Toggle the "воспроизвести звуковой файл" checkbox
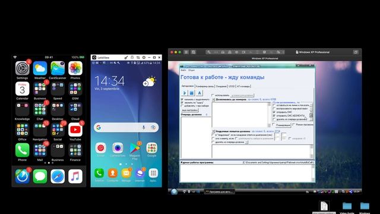The width and height of the screenshot is (380, 214). click(274, 109)
